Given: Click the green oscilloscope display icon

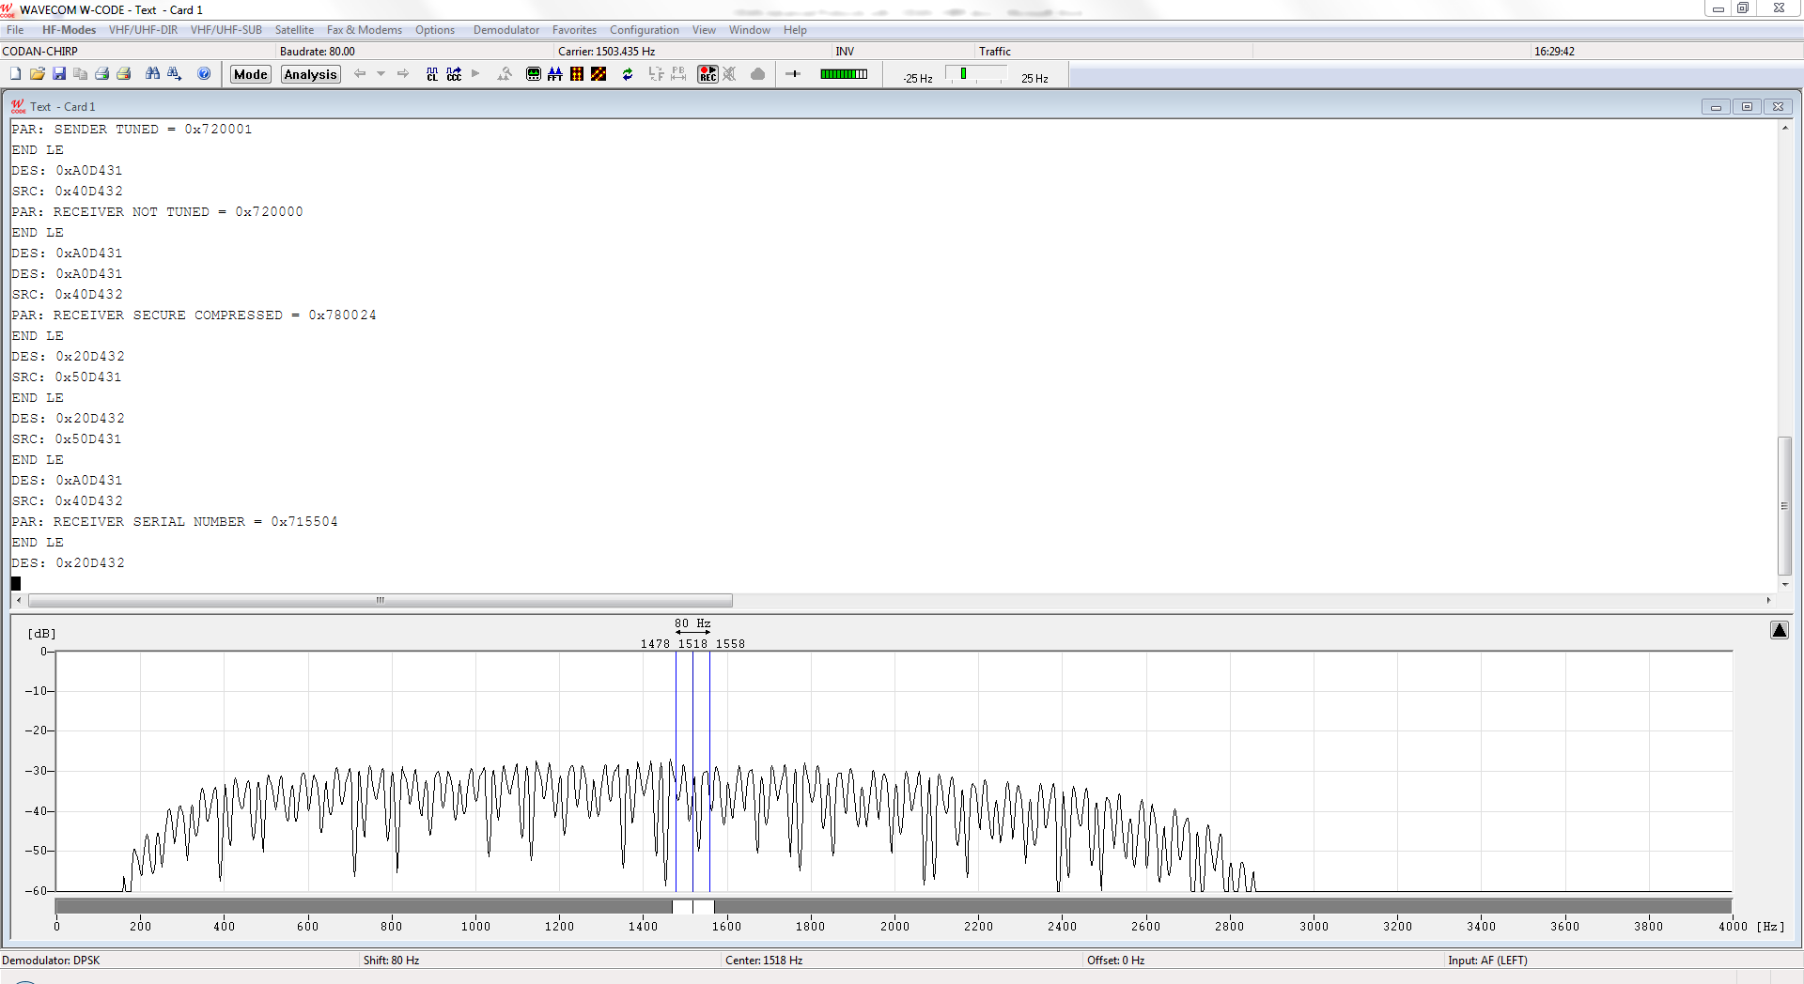Looking at the screenshot, I should (x=534, y=74).
